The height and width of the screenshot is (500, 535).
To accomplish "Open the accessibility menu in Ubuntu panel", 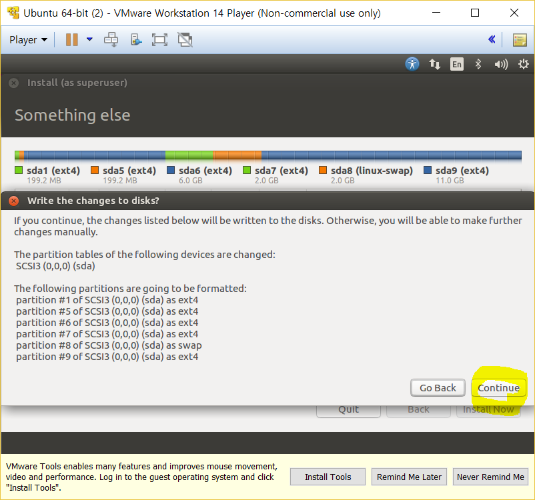I will 412,64.
